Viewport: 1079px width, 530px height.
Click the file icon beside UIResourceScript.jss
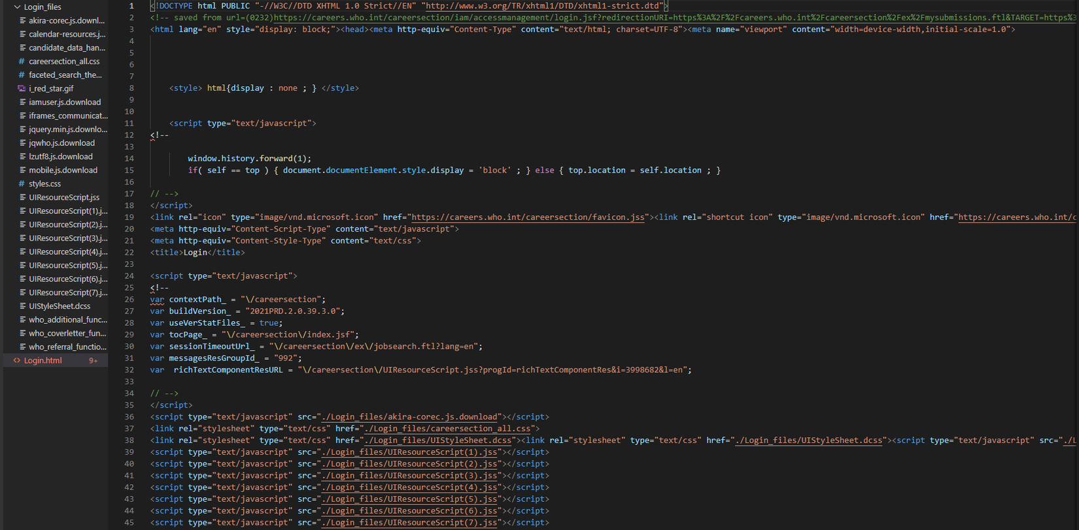pos(23,198)
